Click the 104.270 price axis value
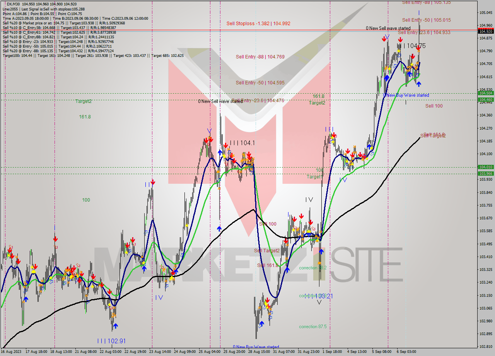This screenshot has width=495, height=356. tap(486, 128)
